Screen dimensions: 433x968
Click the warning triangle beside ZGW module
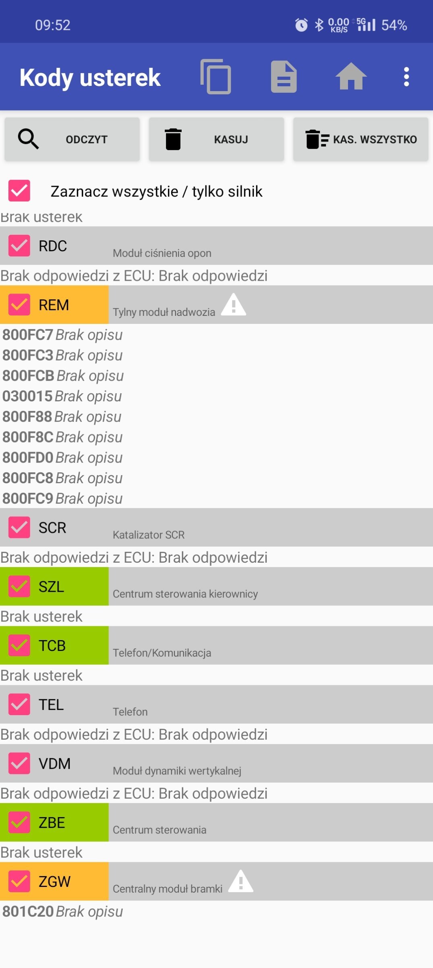click(x=241, y=881)
